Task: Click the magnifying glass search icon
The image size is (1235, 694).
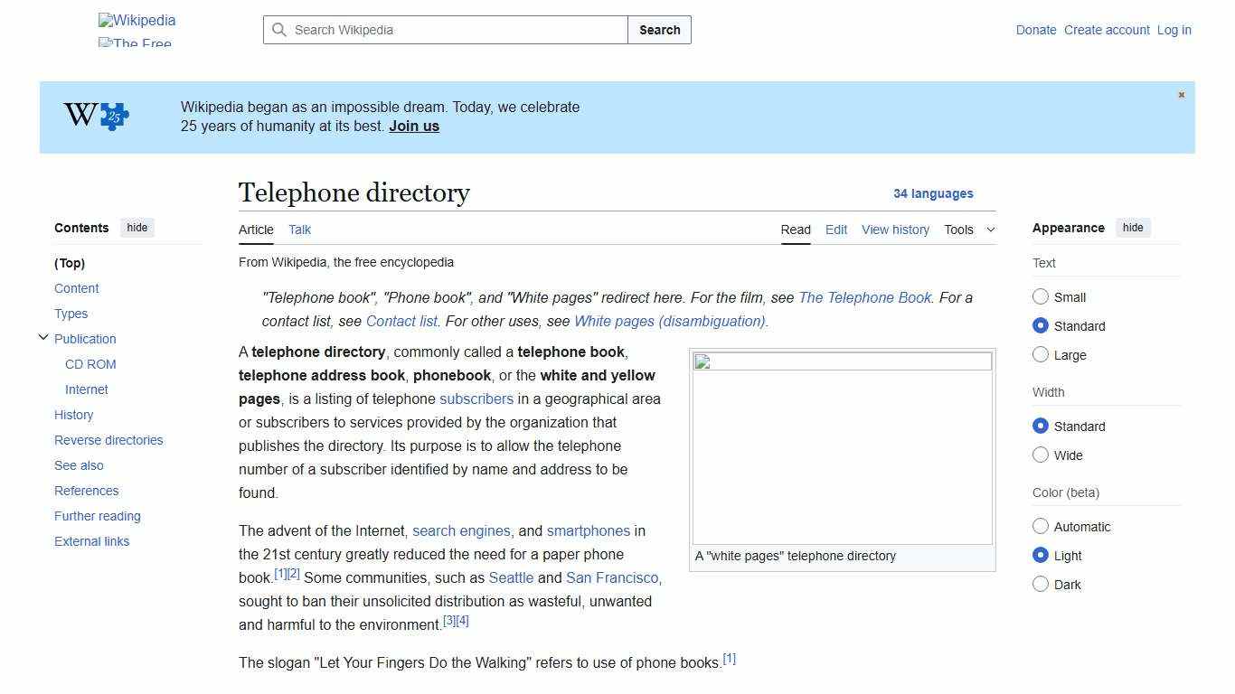Action: (x=280, y=30)
